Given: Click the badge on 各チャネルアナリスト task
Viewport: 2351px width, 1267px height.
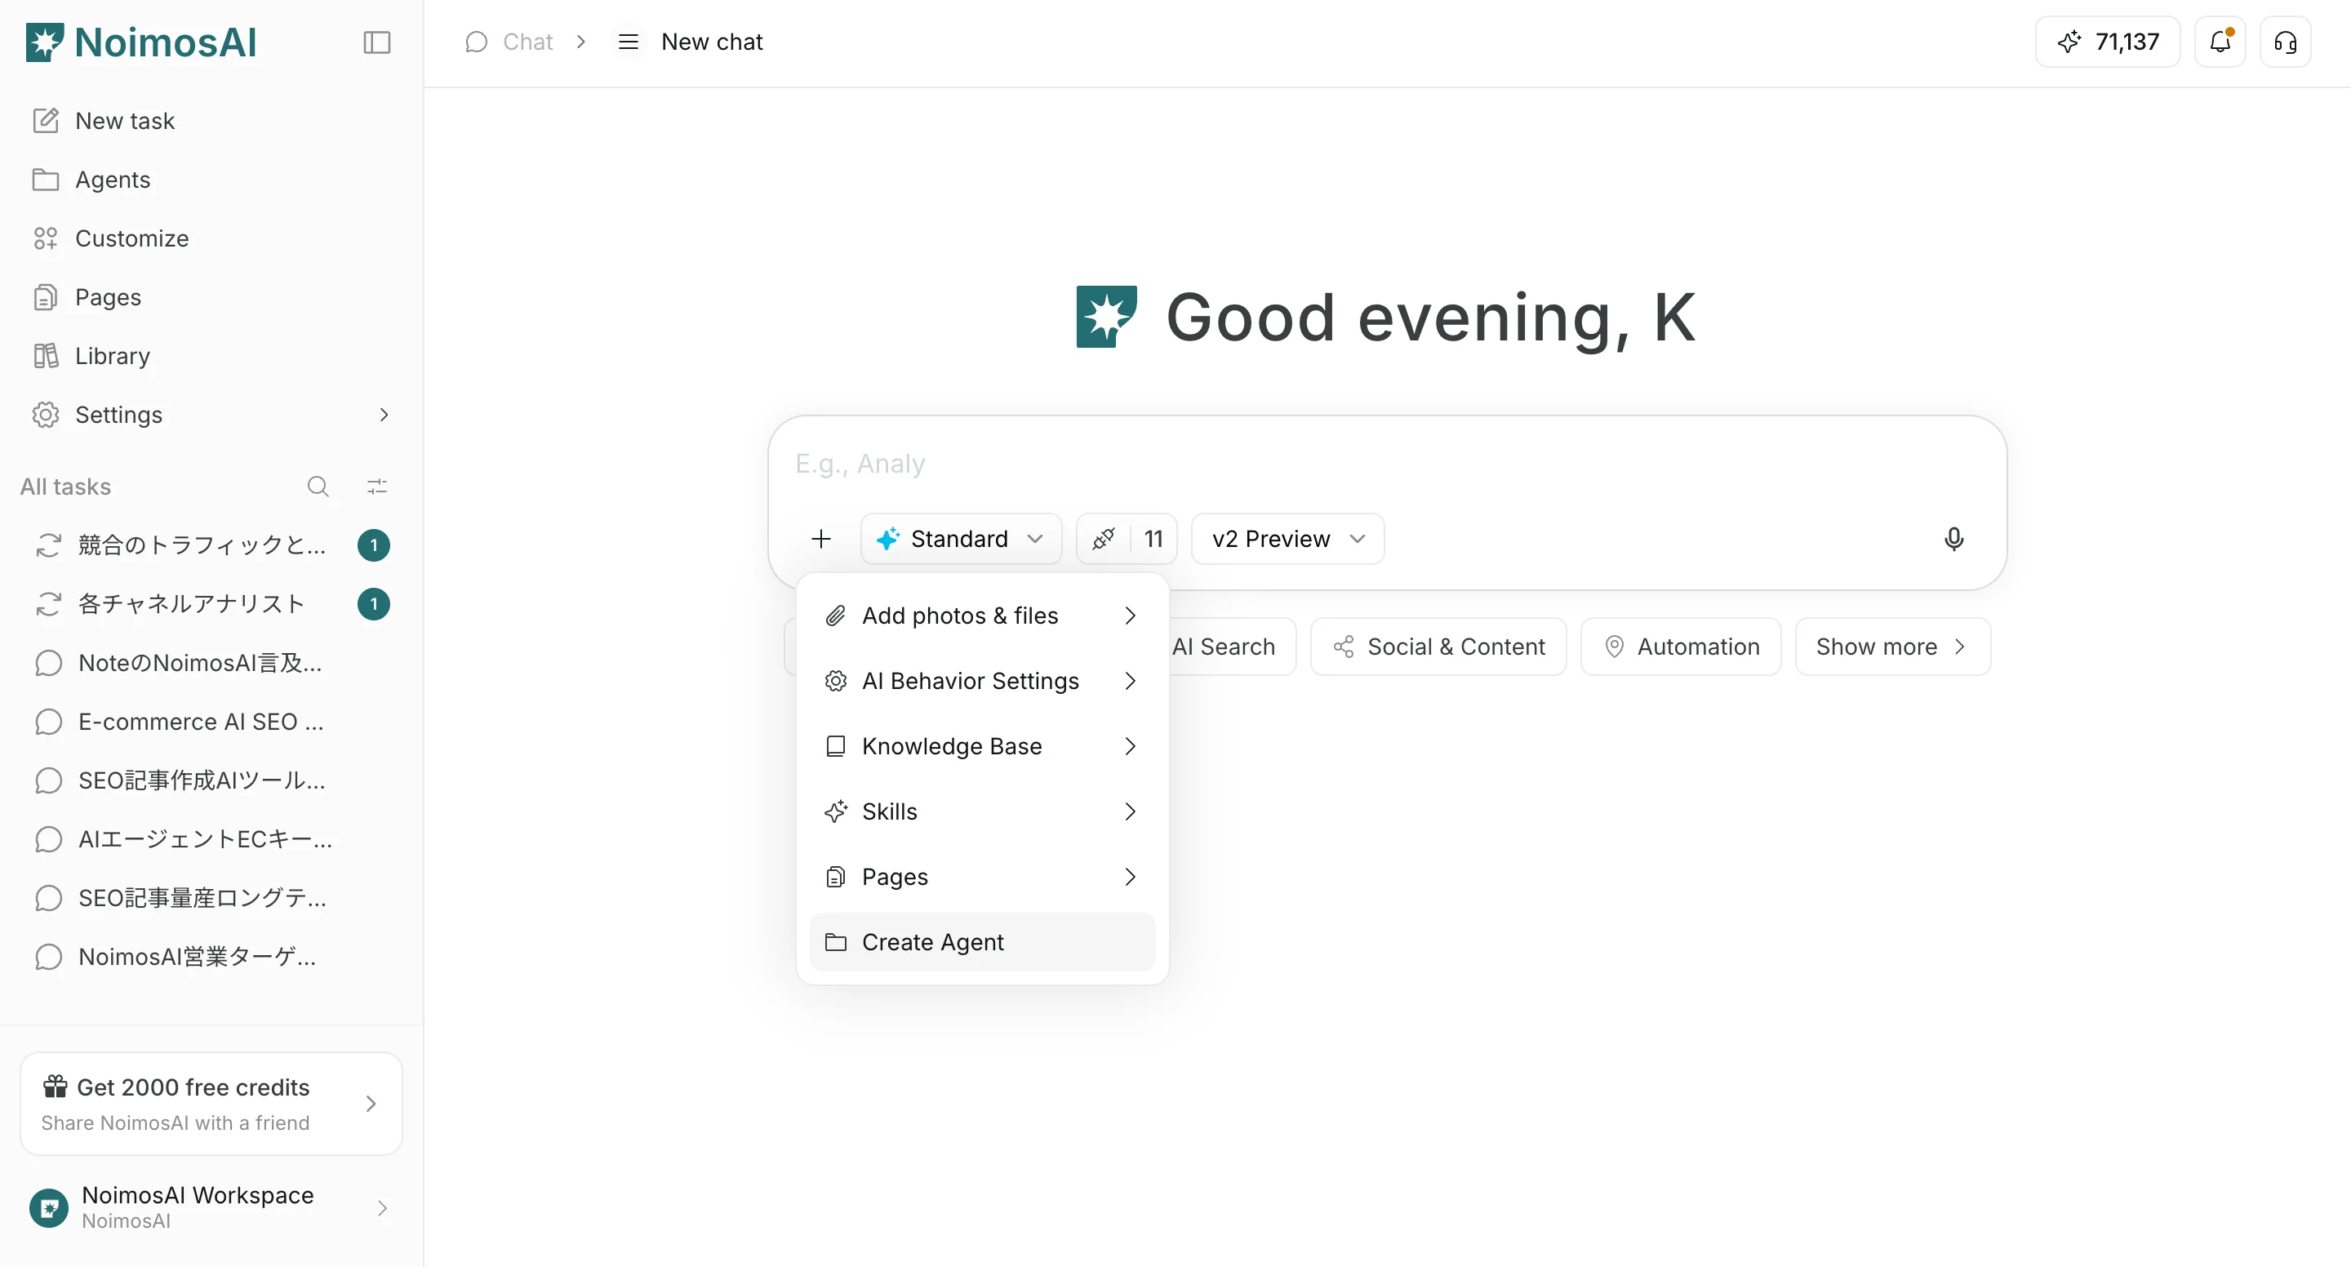Looking at the screenshot, I should point(373,604).
